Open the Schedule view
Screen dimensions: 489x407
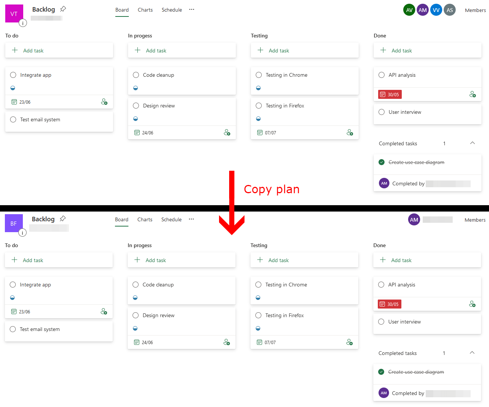coord(171,10)
